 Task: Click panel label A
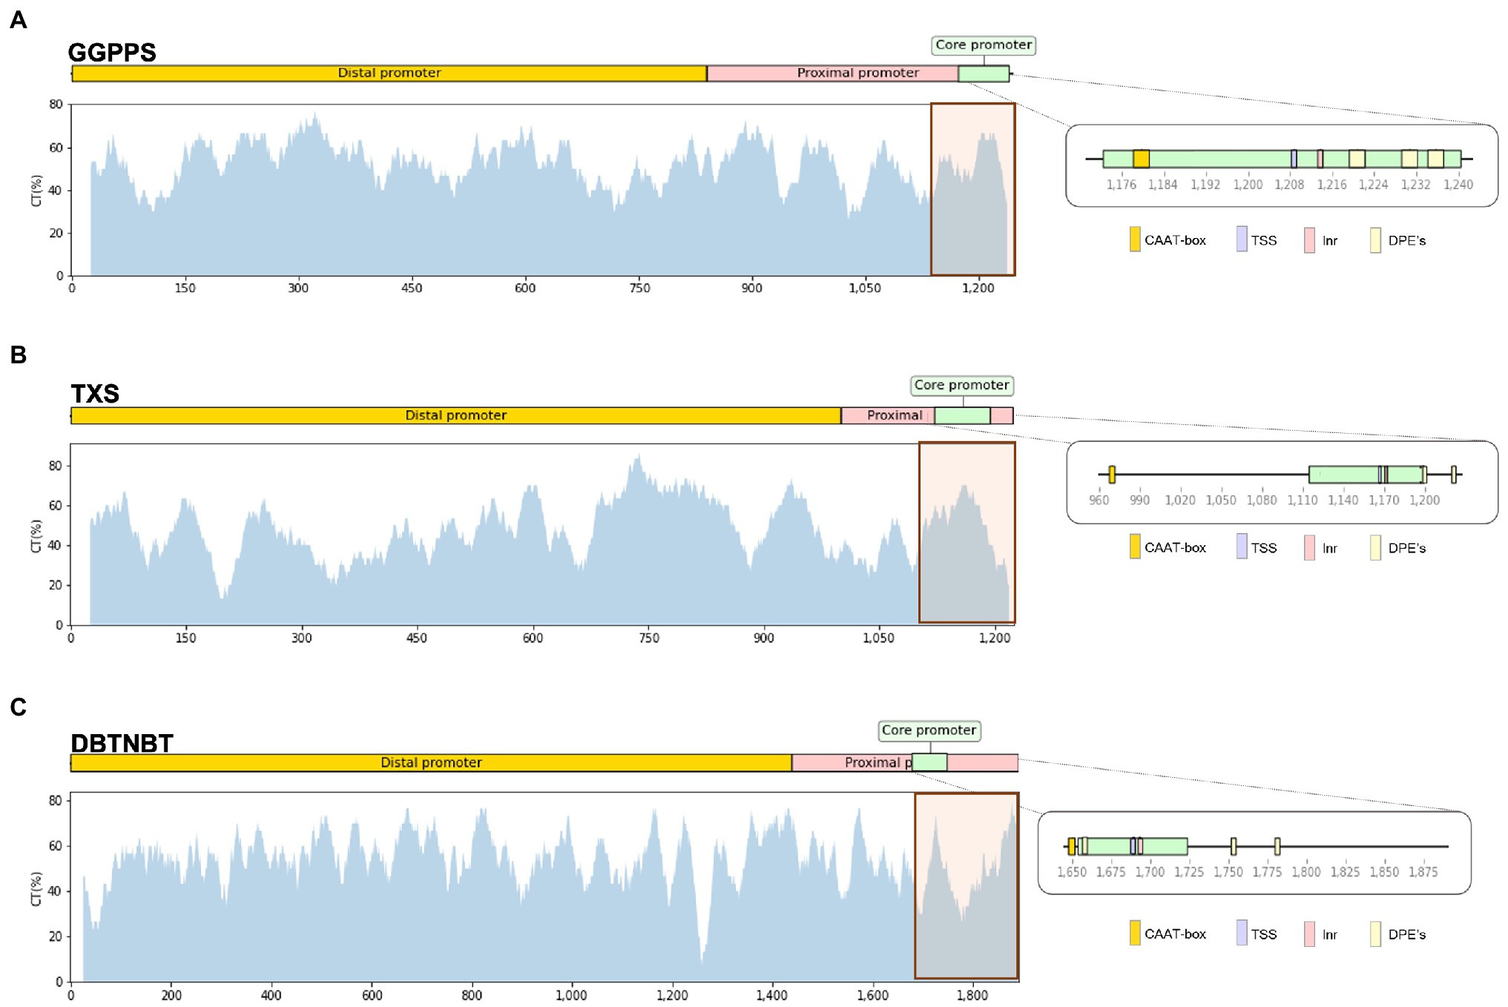click(x=19, y=20)
